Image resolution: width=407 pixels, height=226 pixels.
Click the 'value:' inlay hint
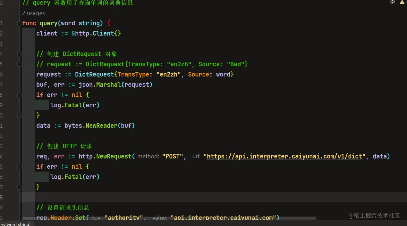pos(160,218)
